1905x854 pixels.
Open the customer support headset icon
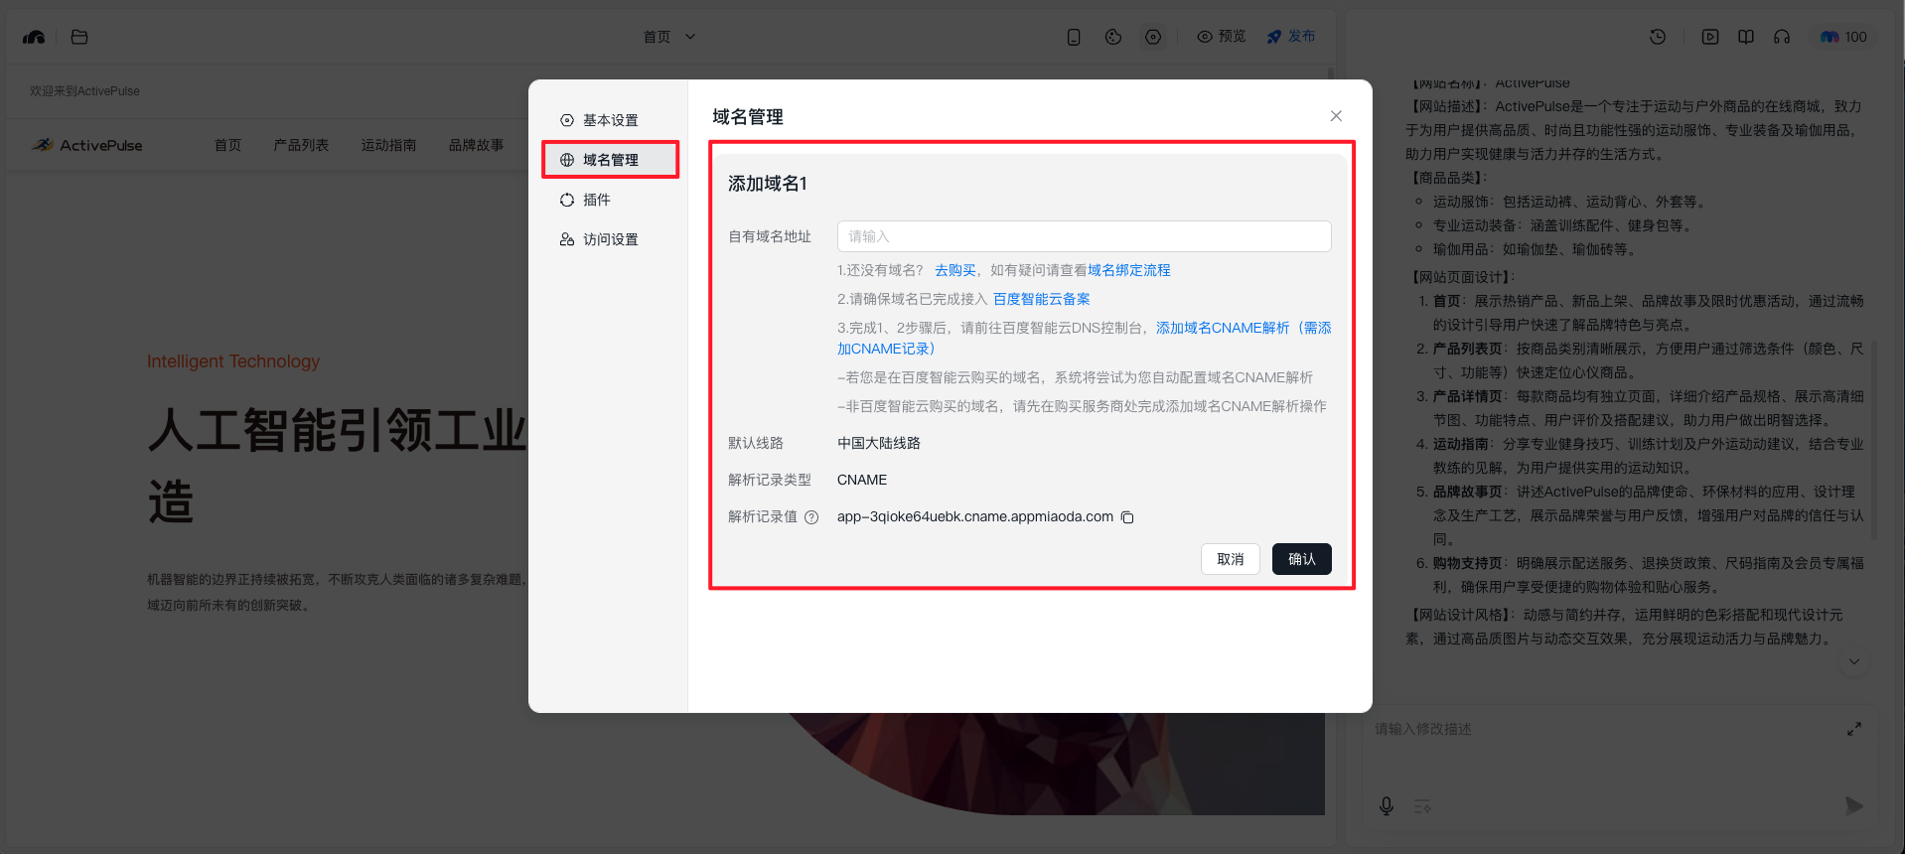pyautogui.click(x=1782, y=37)
